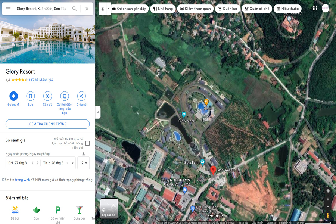Open the account profile avatar
Screen dimensions: 336x224
[325, 8]
